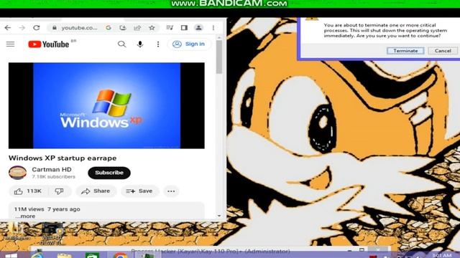This screenshot has height=258, width=460.
Task: Start voice search with microphone icon
Action: 140,44
